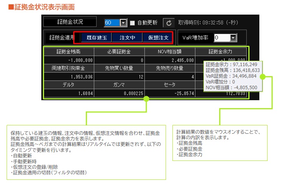Click the 両建取引拘束金 header cell

pos(69,68)
